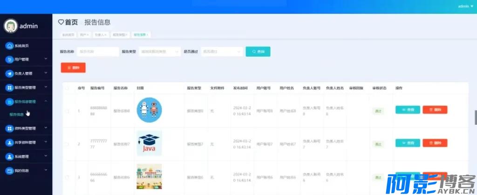The height and width of the screenshot is (195, 477).
Task: Open the robot cover image in row 1
Action: [149, 110]
